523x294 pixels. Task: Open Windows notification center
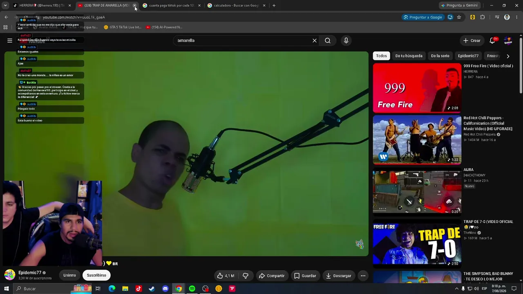(514, 289)
